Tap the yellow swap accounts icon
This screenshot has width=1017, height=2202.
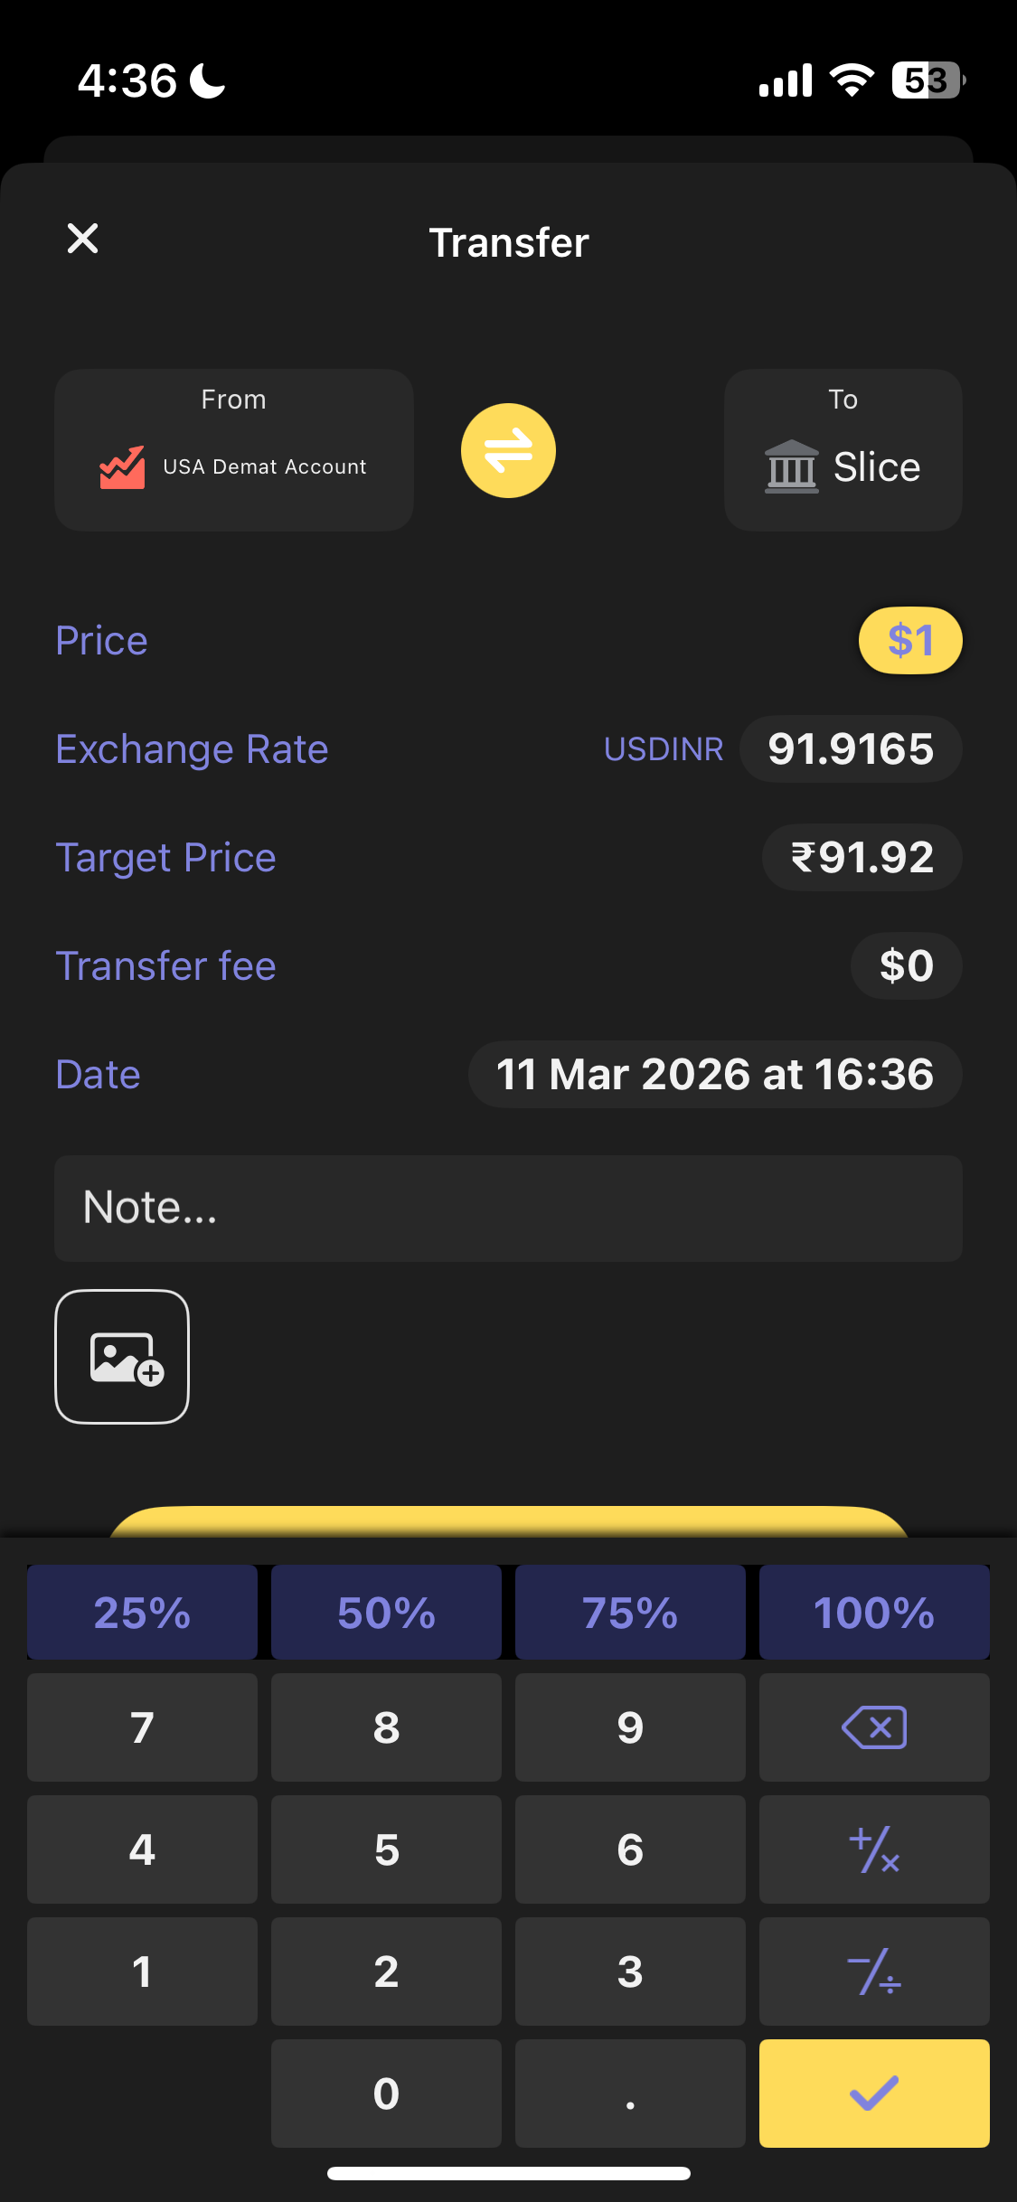click(x=508, y=450)
